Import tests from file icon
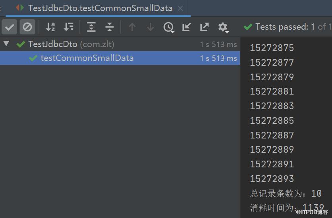 [186, 27]
